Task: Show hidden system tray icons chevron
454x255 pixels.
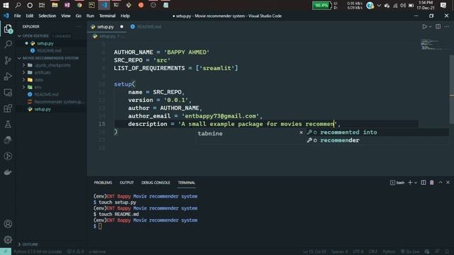Action: tap(379, 6)
